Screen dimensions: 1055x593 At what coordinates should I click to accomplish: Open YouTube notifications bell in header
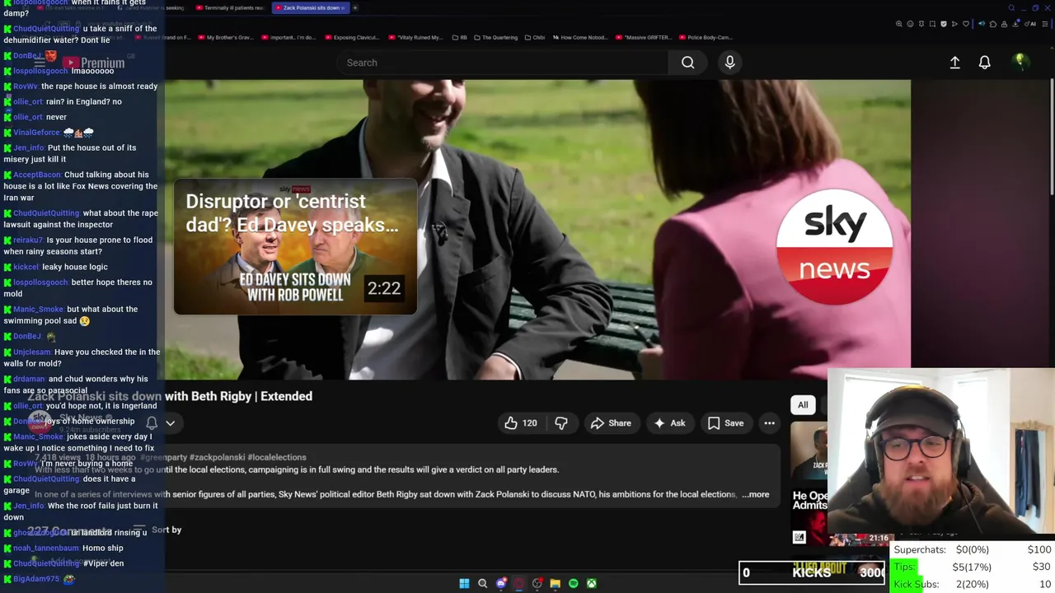point(984,63)
